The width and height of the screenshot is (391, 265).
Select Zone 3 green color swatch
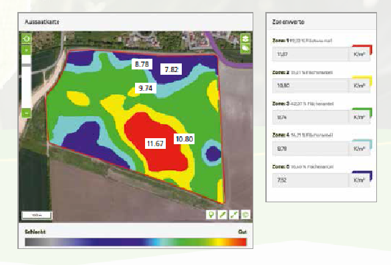coord(362,112)
